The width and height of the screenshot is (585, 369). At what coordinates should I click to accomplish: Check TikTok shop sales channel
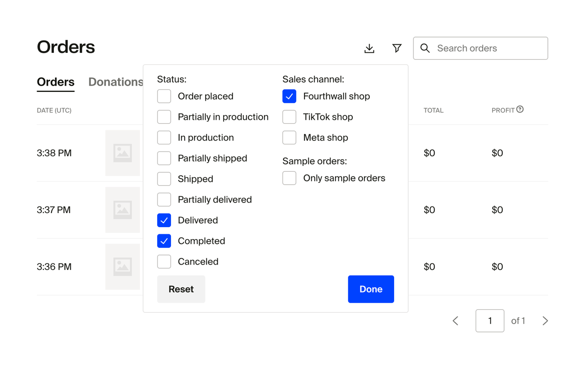click(x=289, y=117)
